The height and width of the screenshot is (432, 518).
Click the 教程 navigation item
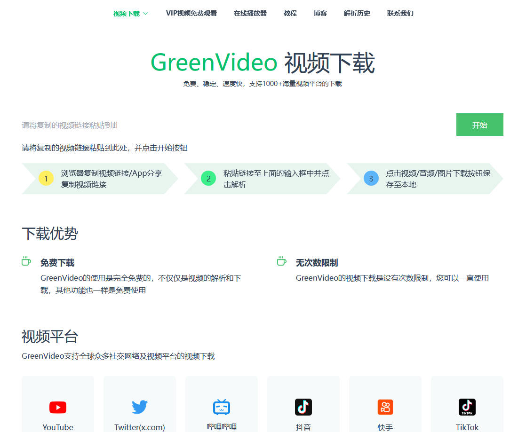(290, 14)
